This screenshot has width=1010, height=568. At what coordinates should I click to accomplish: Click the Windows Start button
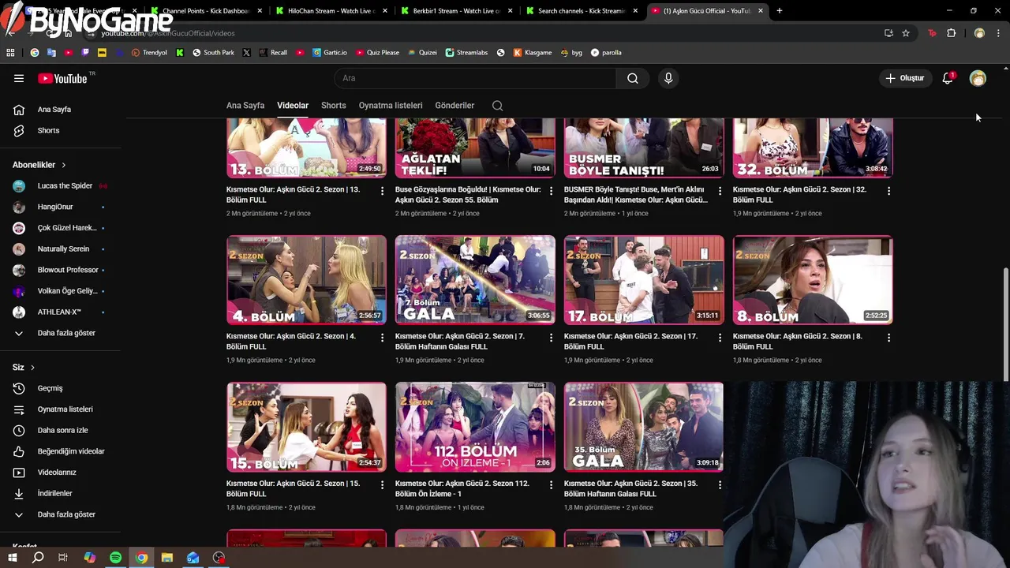pos(13,558)
